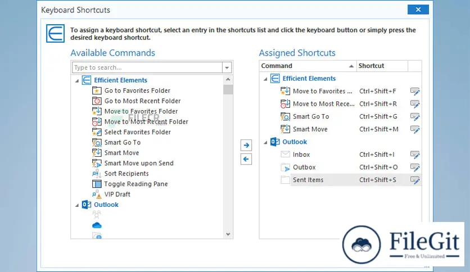Collapse Efficient Elements in Available Commands

click(x=77, y=80)
